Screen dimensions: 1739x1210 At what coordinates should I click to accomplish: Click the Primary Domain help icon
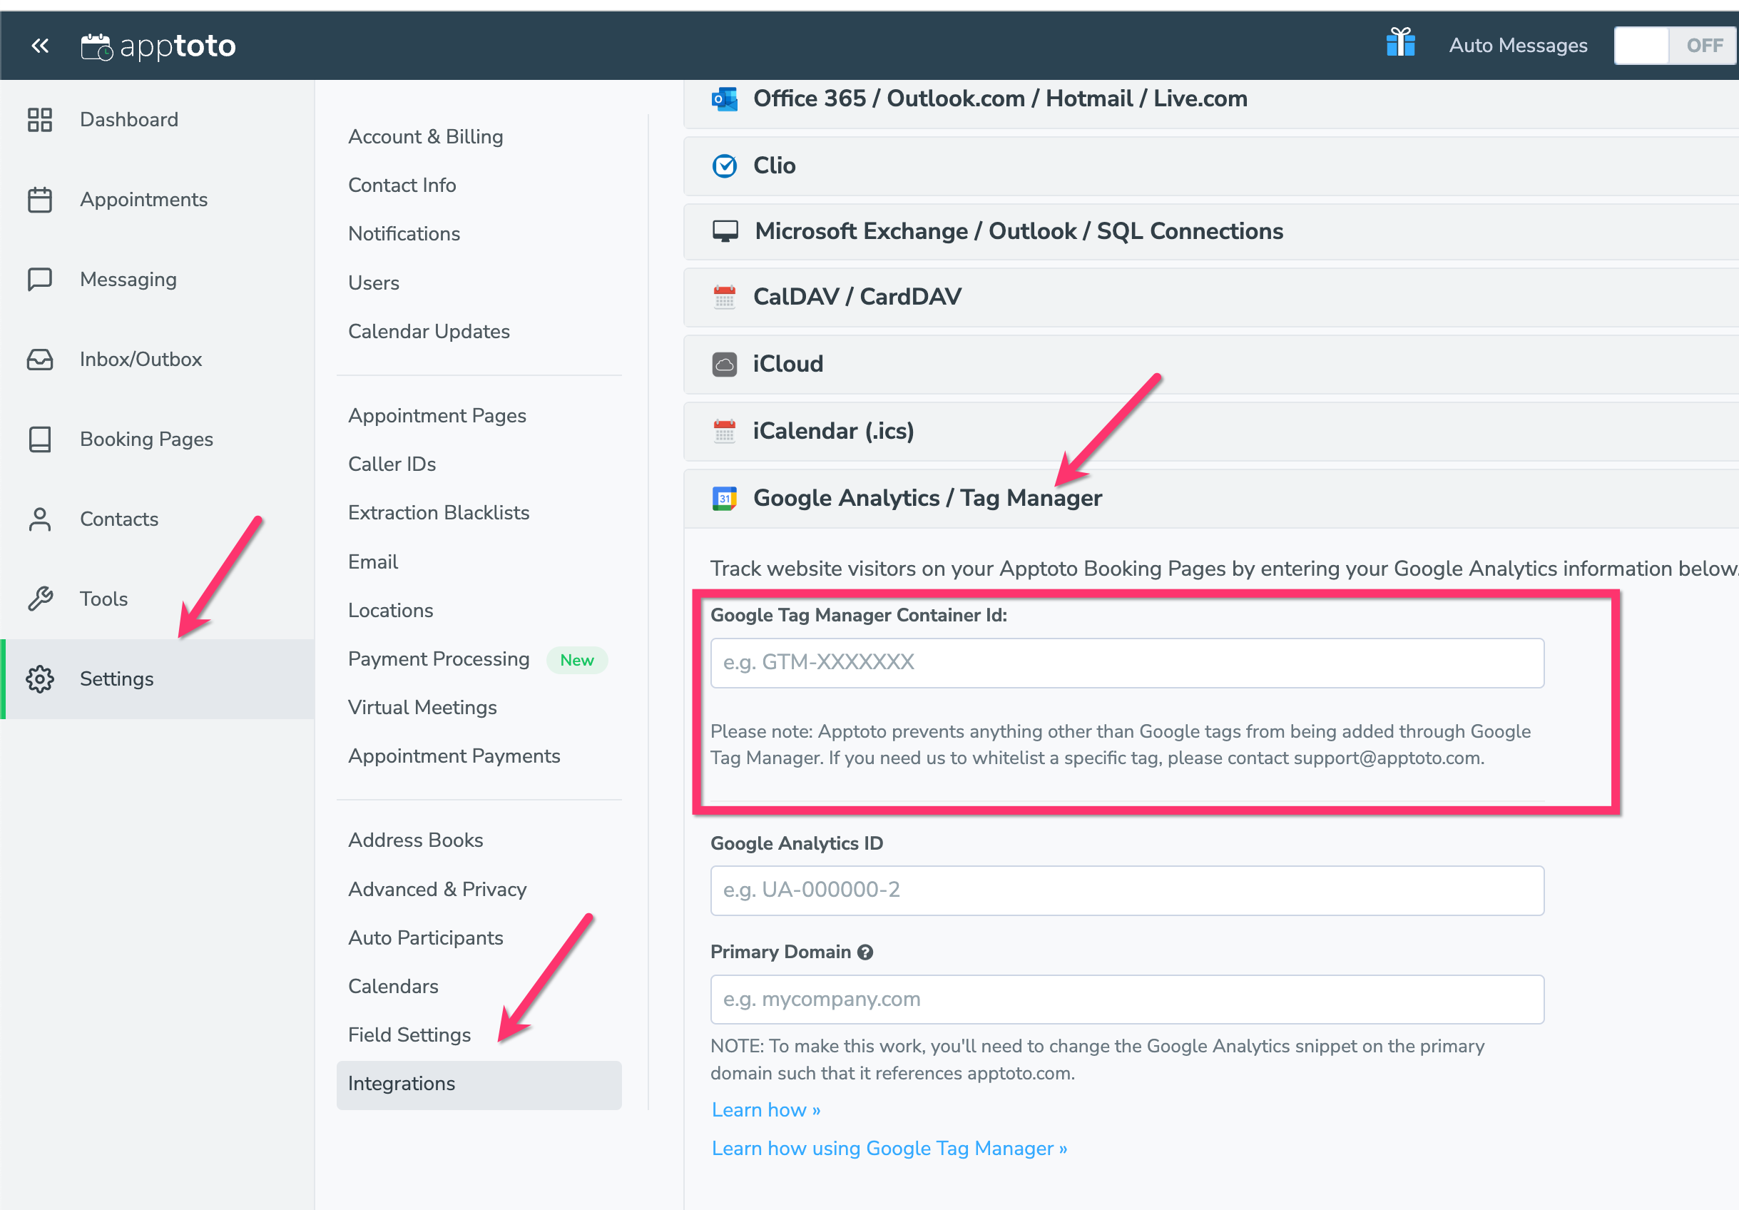[865, 952]
